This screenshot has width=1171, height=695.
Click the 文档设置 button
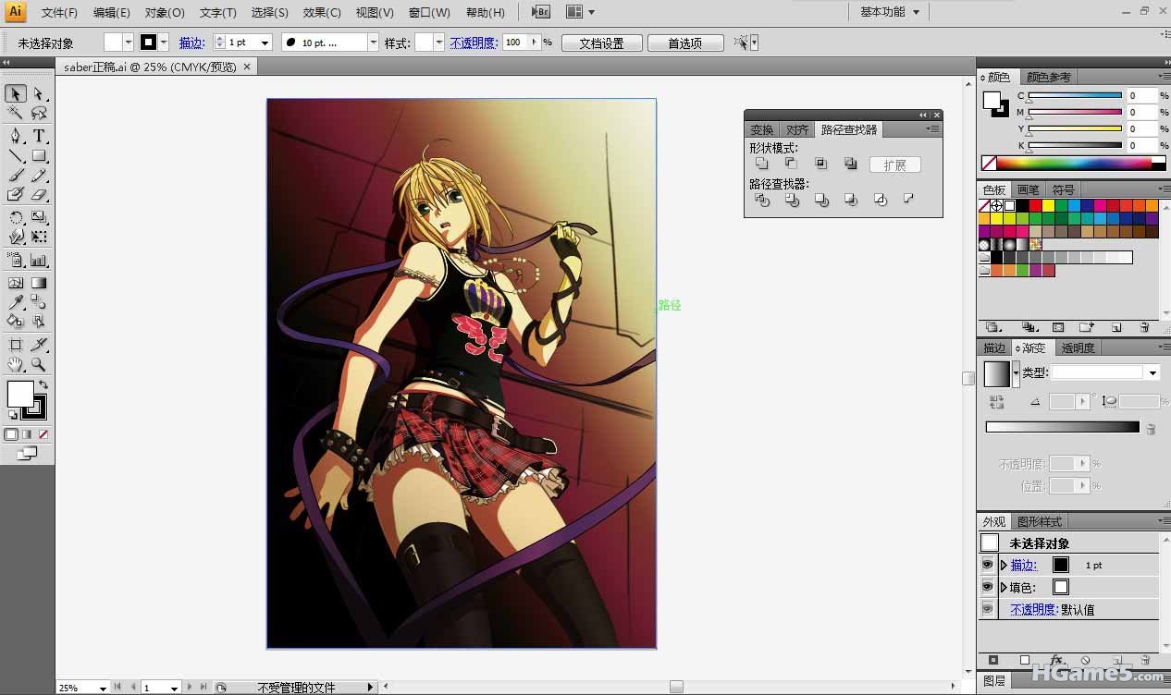pos(601,43)
